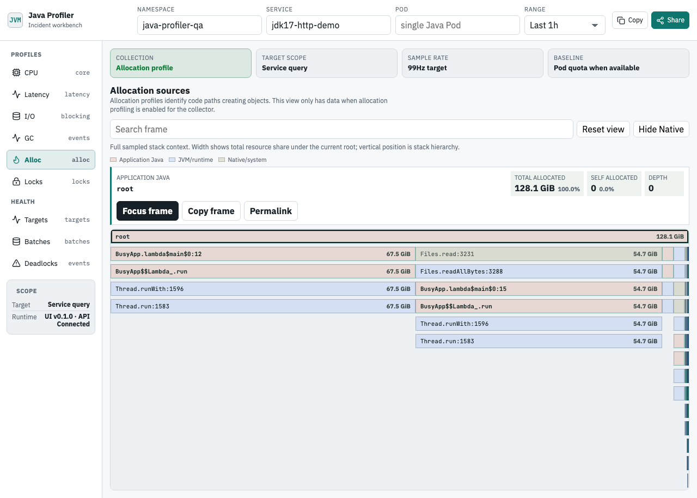
Task: Click the Search frame input
Action: click(x=341, y=129)
